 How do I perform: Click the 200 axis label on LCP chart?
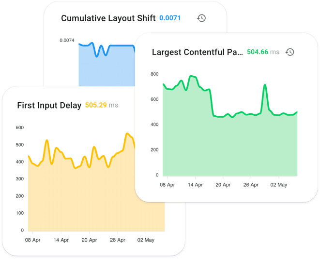click(x=154, y=150)
